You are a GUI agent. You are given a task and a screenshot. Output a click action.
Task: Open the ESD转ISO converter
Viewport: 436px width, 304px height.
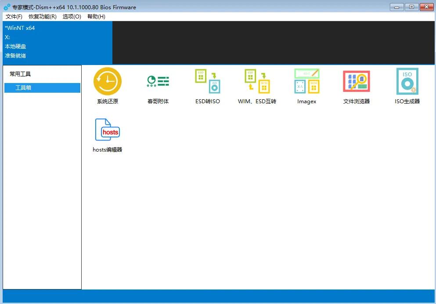207,82
